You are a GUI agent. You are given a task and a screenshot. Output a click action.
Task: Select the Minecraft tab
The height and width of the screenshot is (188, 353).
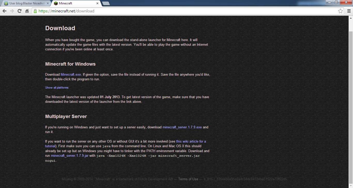(76, 3)
